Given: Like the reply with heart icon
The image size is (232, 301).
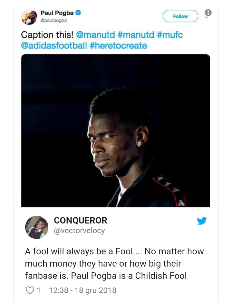Looking at the screenshot, I should tap(30, 290).
